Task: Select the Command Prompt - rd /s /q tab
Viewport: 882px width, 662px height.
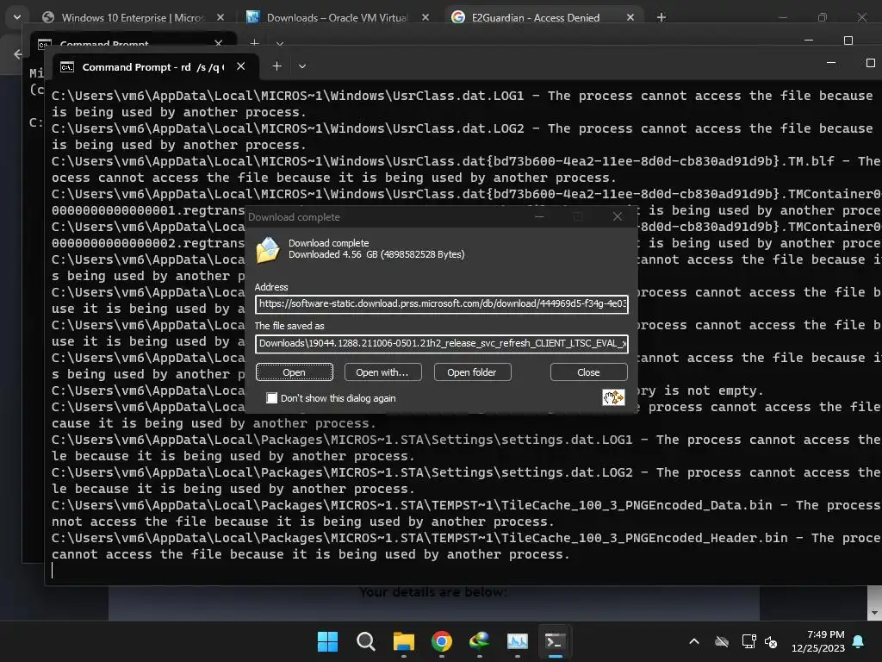Action: coord(152,67)
